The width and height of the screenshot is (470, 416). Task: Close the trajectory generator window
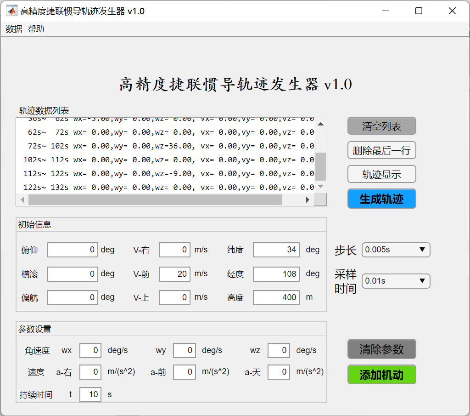tap(452, 11)
